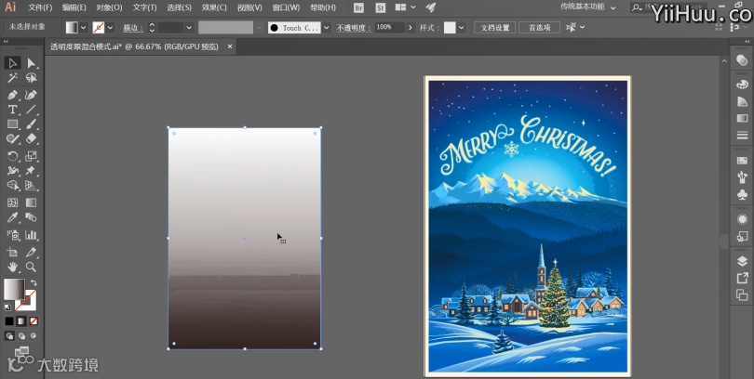Open the 样式 style dropdown arrow
Screen dimensions: 754x379
462,28
